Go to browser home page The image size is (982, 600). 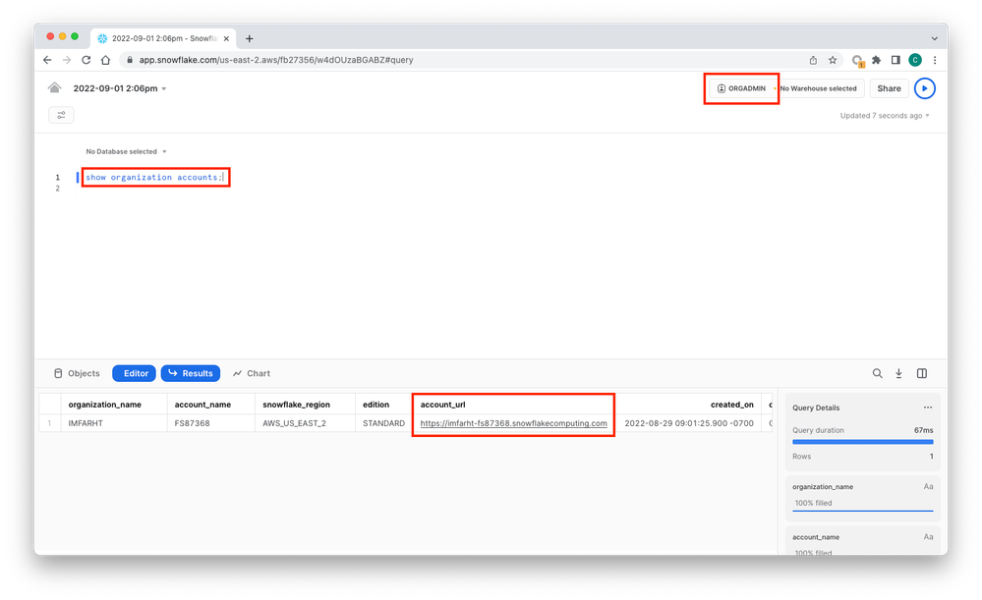[106, 60]
